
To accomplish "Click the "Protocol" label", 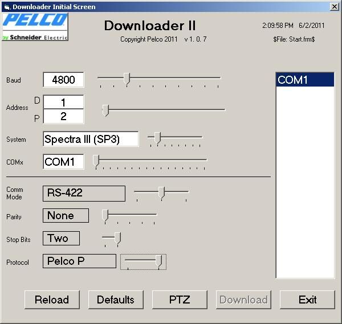I will (x=18, y=263).
